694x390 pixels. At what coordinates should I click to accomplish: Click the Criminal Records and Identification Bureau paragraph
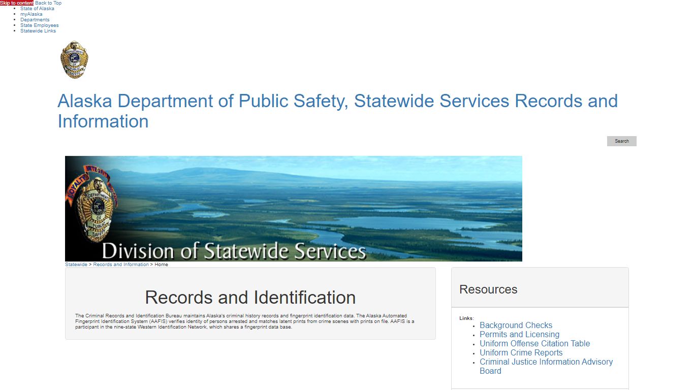click(x=245, y=321)
